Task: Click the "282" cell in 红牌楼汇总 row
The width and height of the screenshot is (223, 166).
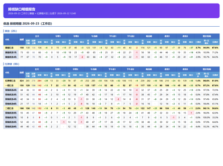Action: [x=149, y=81]
